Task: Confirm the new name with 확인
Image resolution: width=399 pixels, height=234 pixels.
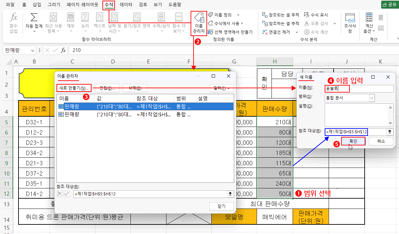Action: [353, 141]
